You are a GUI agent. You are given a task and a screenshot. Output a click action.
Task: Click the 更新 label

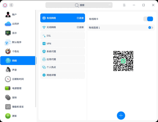(14, 116)
